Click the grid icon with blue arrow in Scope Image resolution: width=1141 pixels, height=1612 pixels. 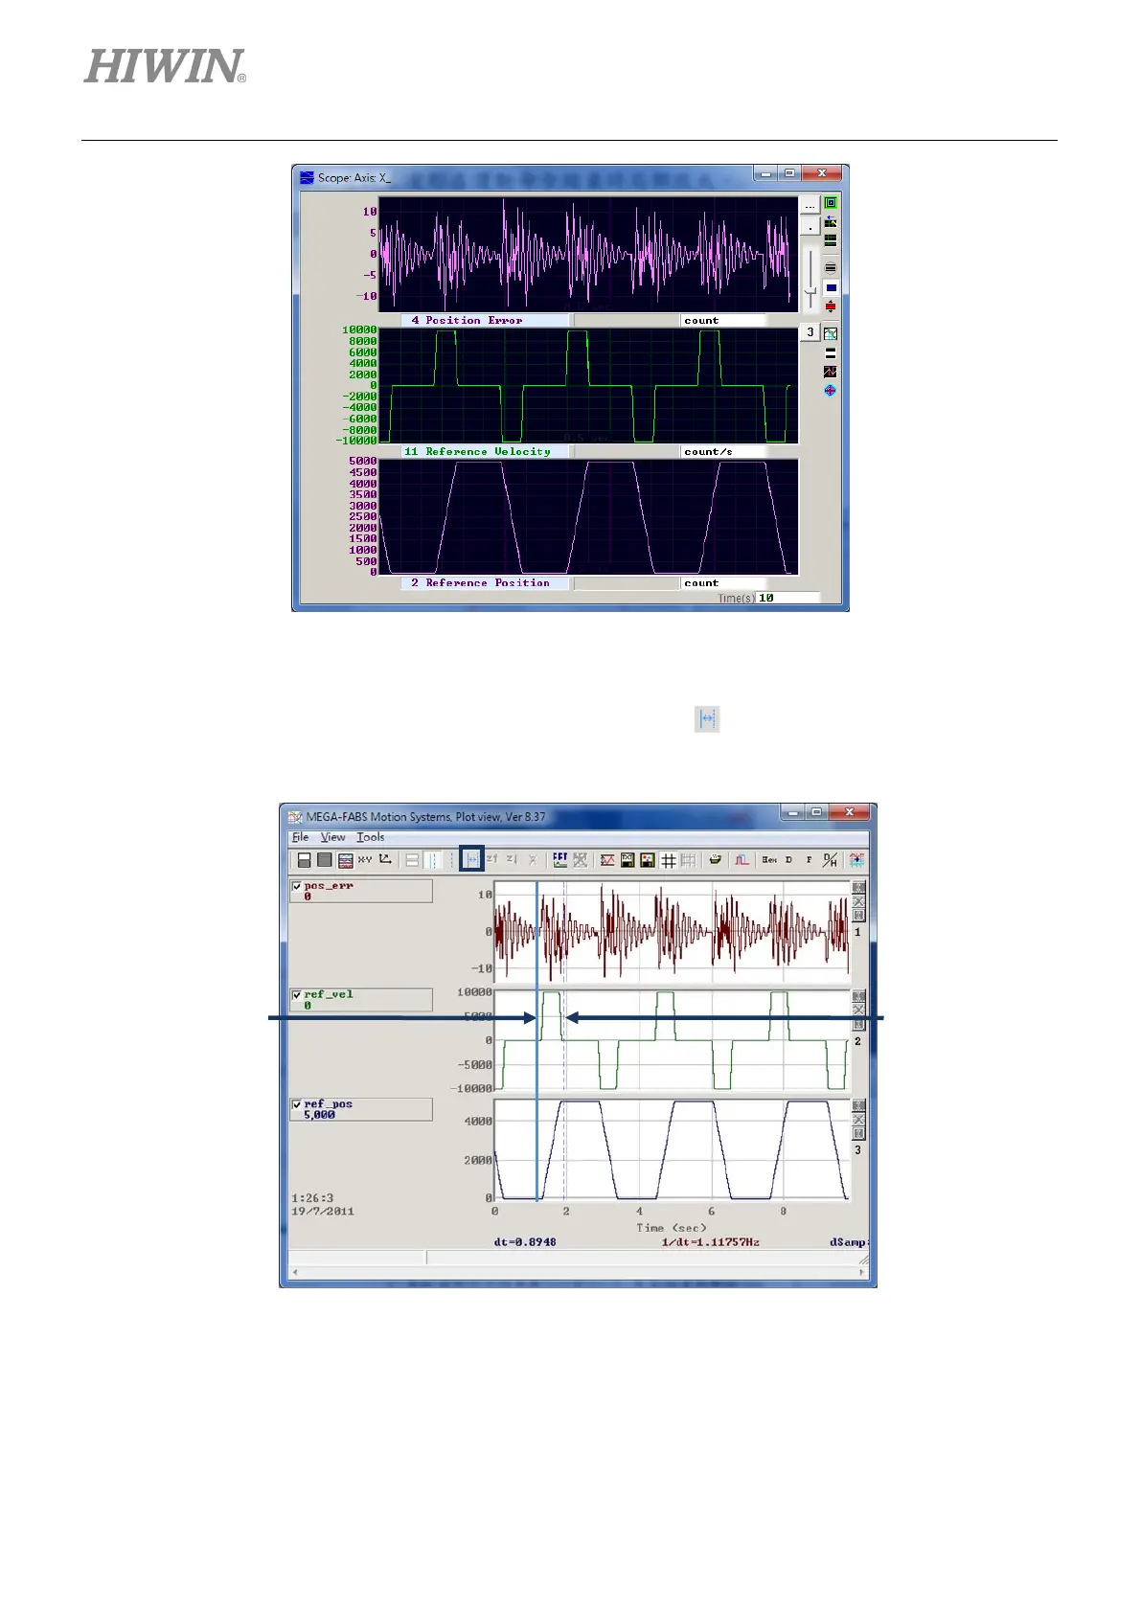coord(831,221)
